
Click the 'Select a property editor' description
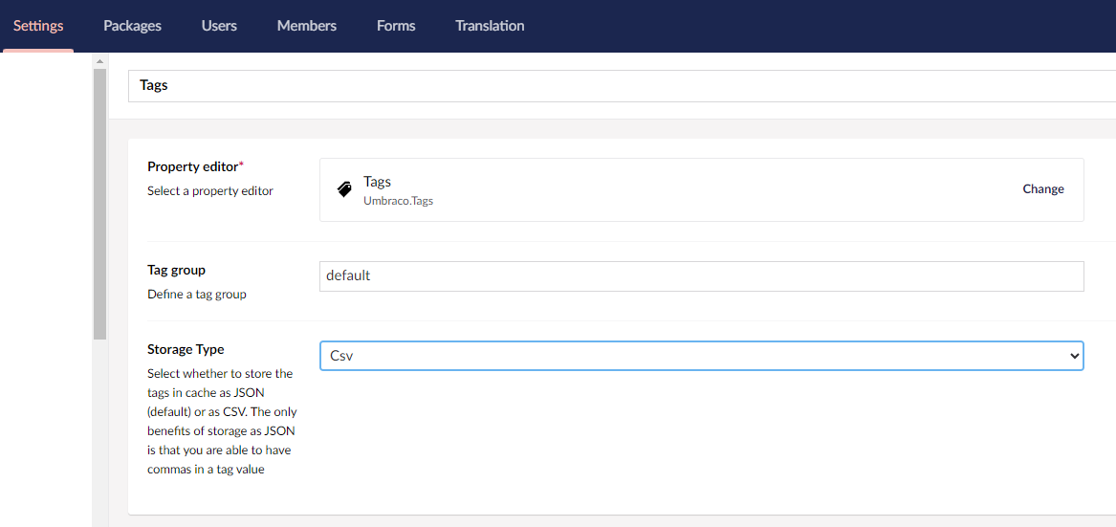tap(210, 191)
